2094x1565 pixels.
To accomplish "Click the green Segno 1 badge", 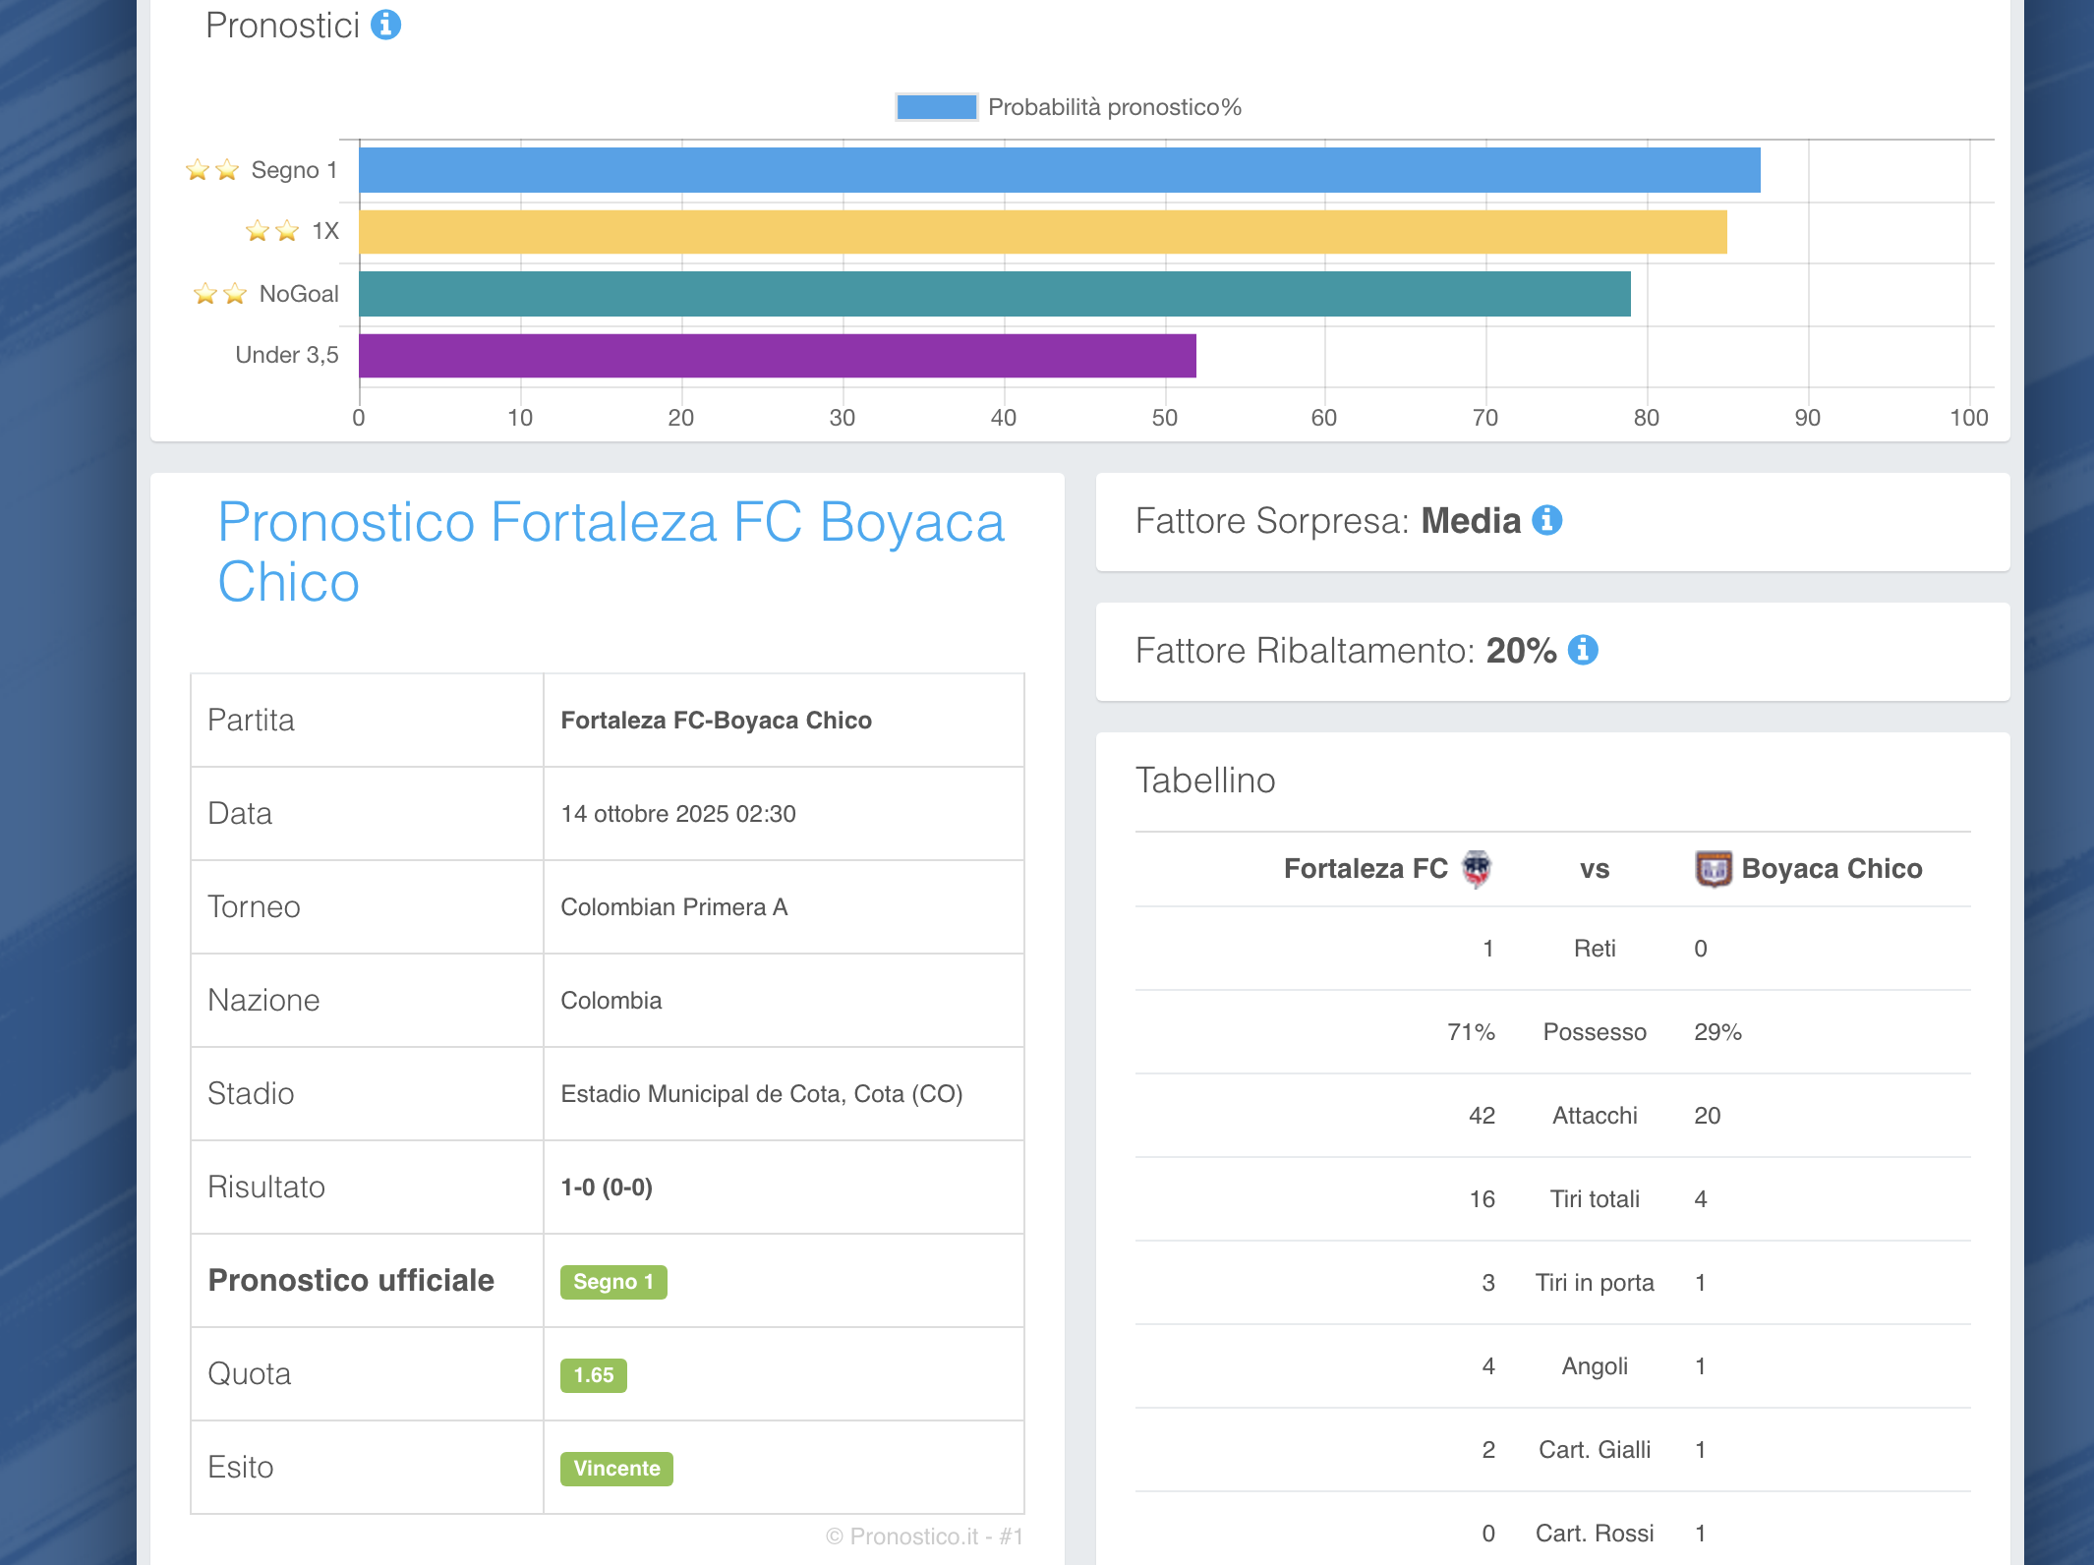I will click(x=613, y=1282).
